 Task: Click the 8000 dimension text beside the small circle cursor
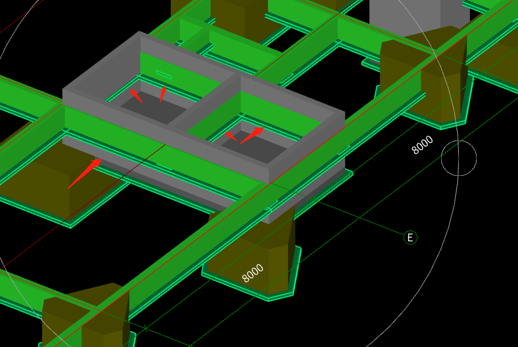tap(422, 145)
